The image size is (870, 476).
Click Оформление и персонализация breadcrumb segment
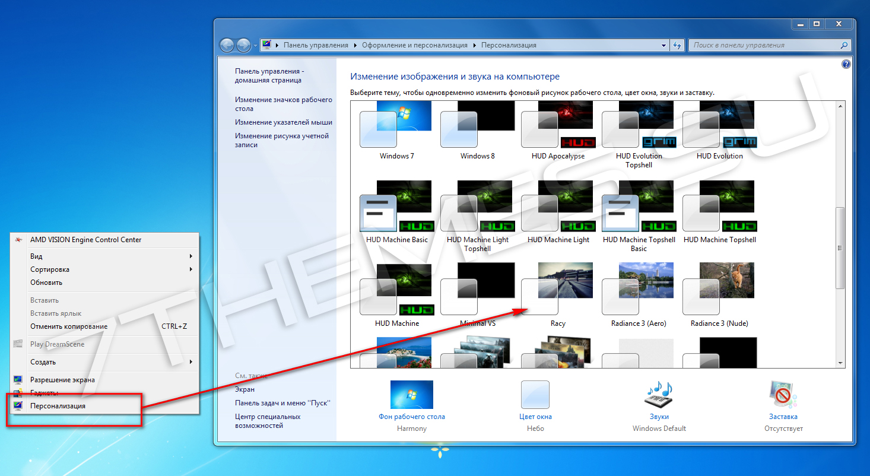(415, 45)
